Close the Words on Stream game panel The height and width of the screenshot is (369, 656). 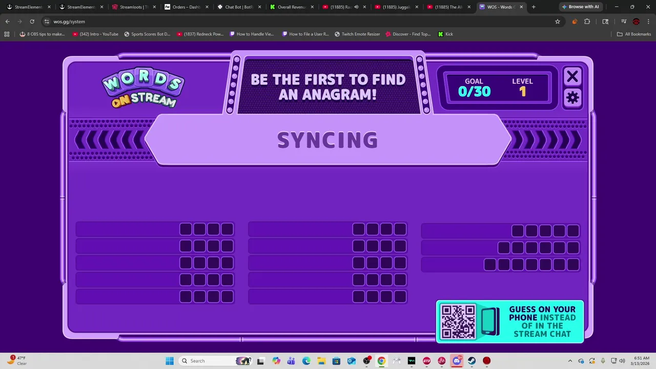[572, 77]
